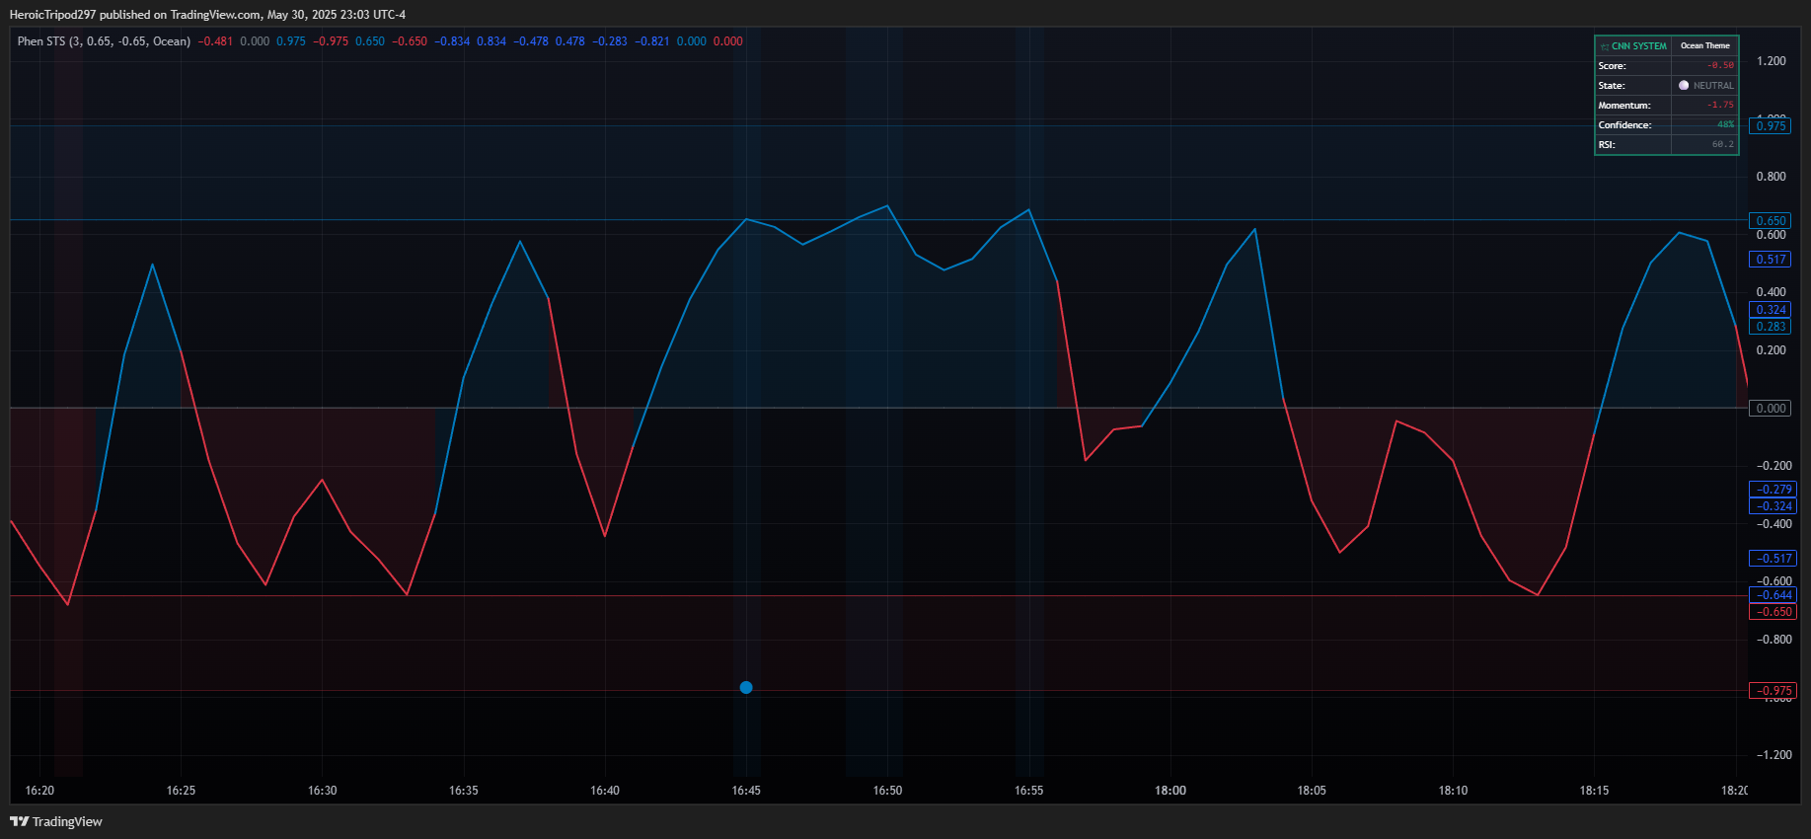Click the 0.400 tick on the price axis
1811x839 pixels.
point(1771,292)
